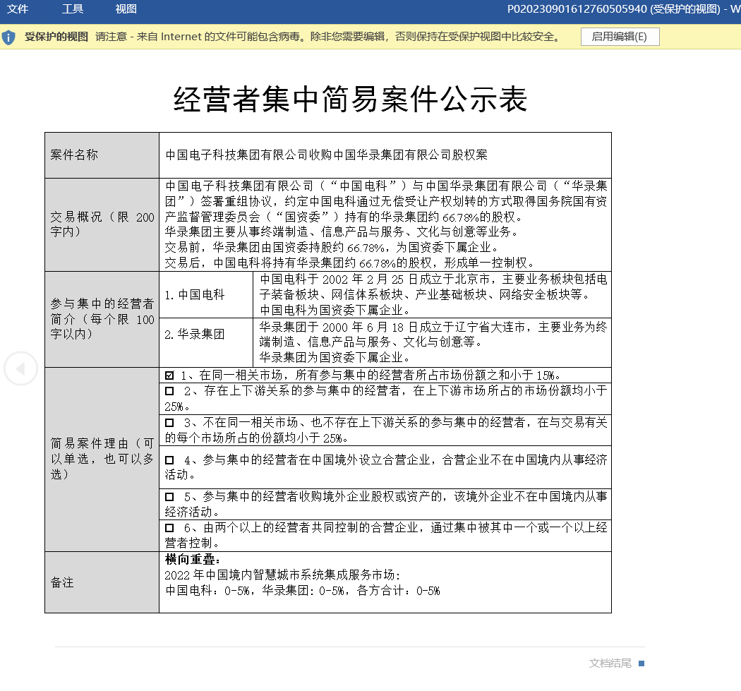Click the previous page arrow circle
Screen dimensions: 741x691
20,368
